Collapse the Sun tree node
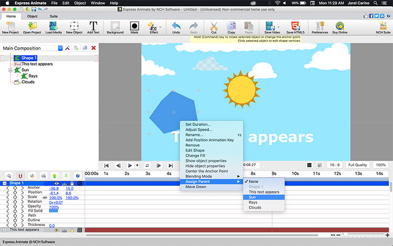Viewport: 393px width, 246px height. (10, 70)
